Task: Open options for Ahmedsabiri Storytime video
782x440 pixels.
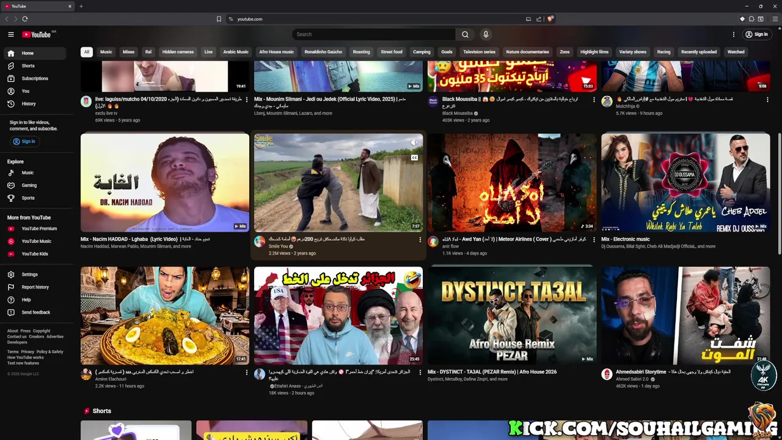Action: click(767, 372)
